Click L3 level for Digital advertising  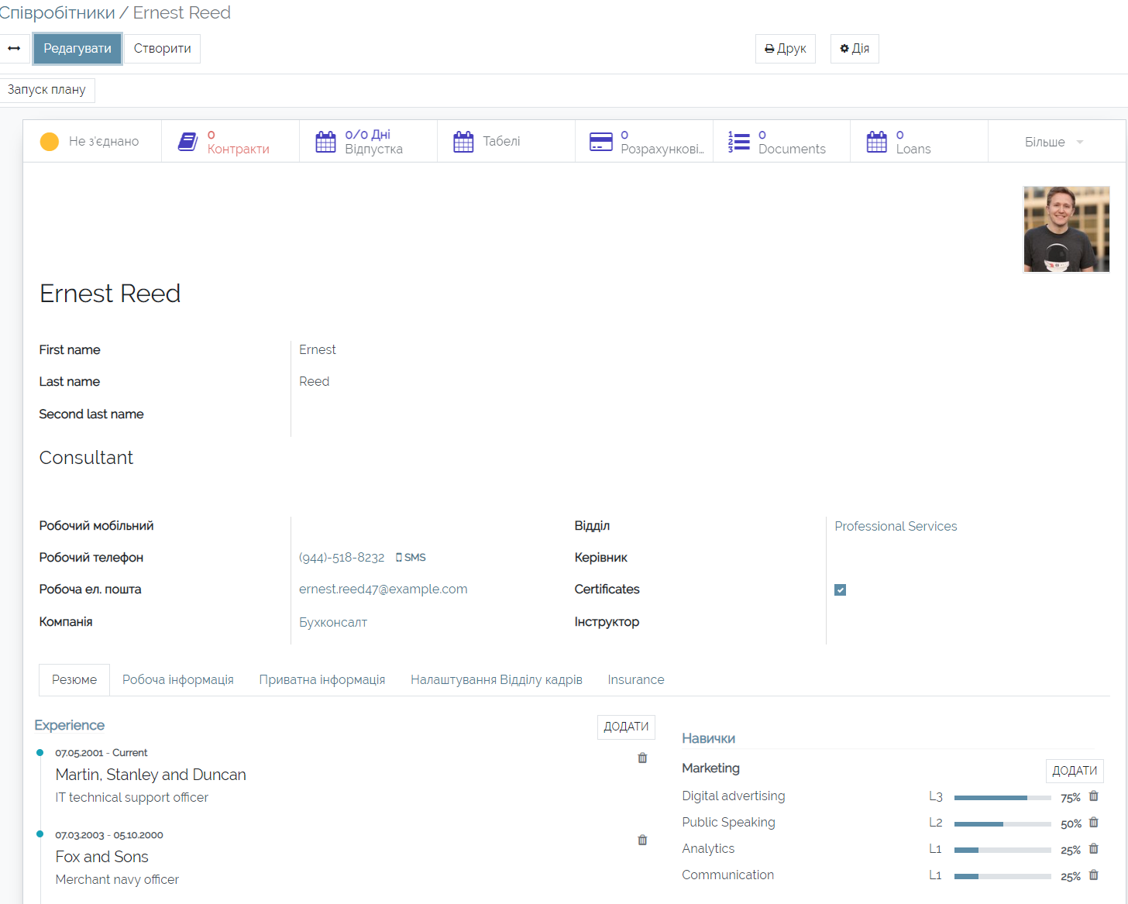[936, 796]
